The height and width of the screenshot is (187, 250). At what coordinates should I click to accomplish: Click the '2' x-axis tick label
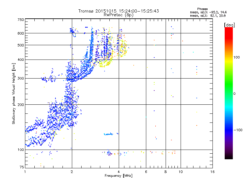coord(72,172)
